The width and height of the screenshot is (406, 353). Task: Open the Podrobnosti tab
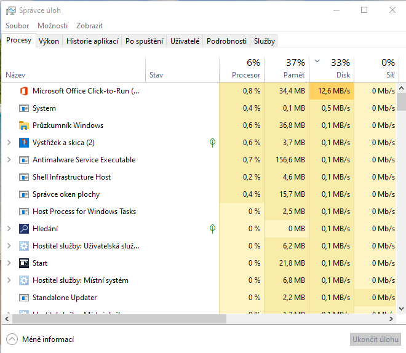(226, 41)
